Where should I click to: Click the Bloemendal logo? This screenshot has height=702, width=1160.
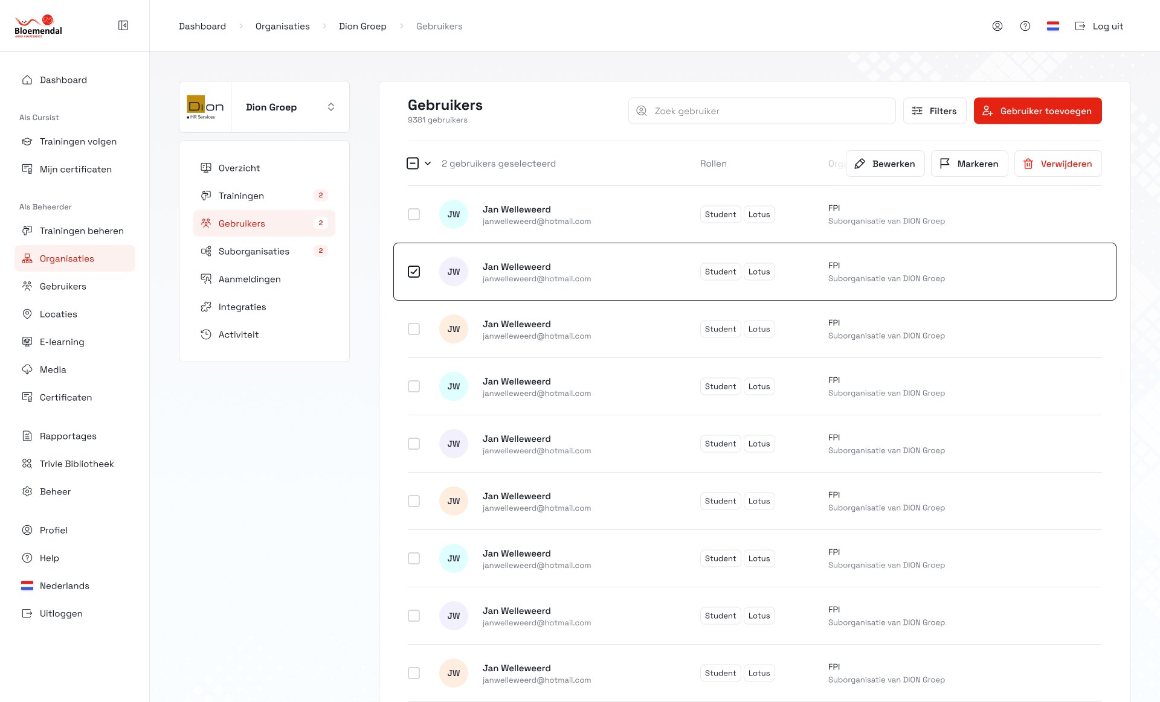pos(38,26)
